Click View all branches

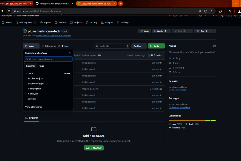coord(34,107)
